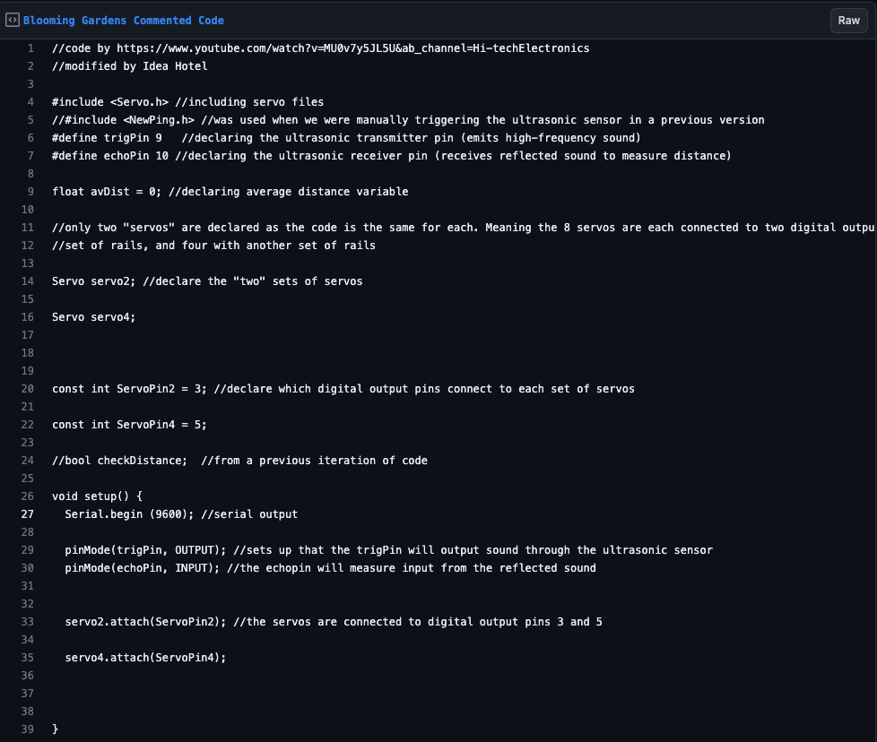877x742 pixels.
Task: Click the YouTube URL comment on line 1
Action: (x=320, y=48)
